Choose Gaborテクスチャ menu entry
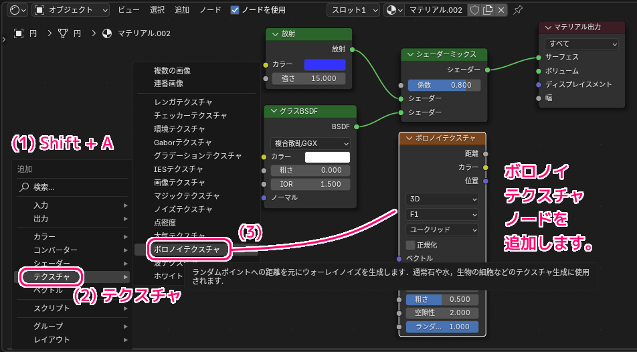The width and height of the screenshot is (637, 352). coord(196,143)
